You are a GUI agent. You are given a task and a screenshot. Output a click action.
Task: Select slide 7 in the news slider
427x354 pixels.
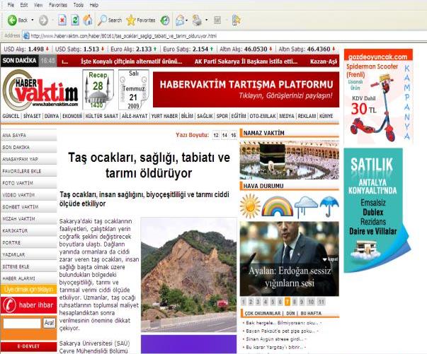[287, 302]
